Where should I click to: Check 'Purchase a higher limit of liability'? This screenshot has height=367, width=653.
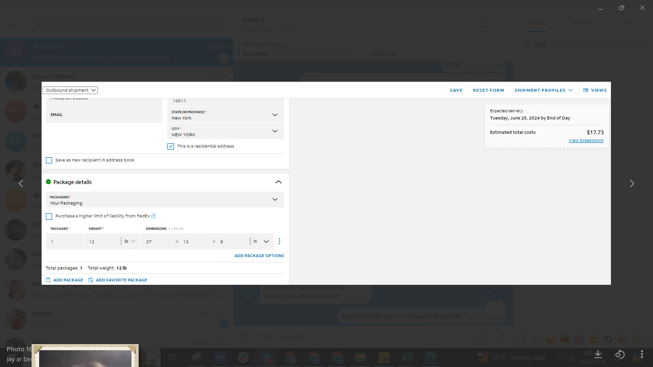pyautogui.click(x=49, y=216)
